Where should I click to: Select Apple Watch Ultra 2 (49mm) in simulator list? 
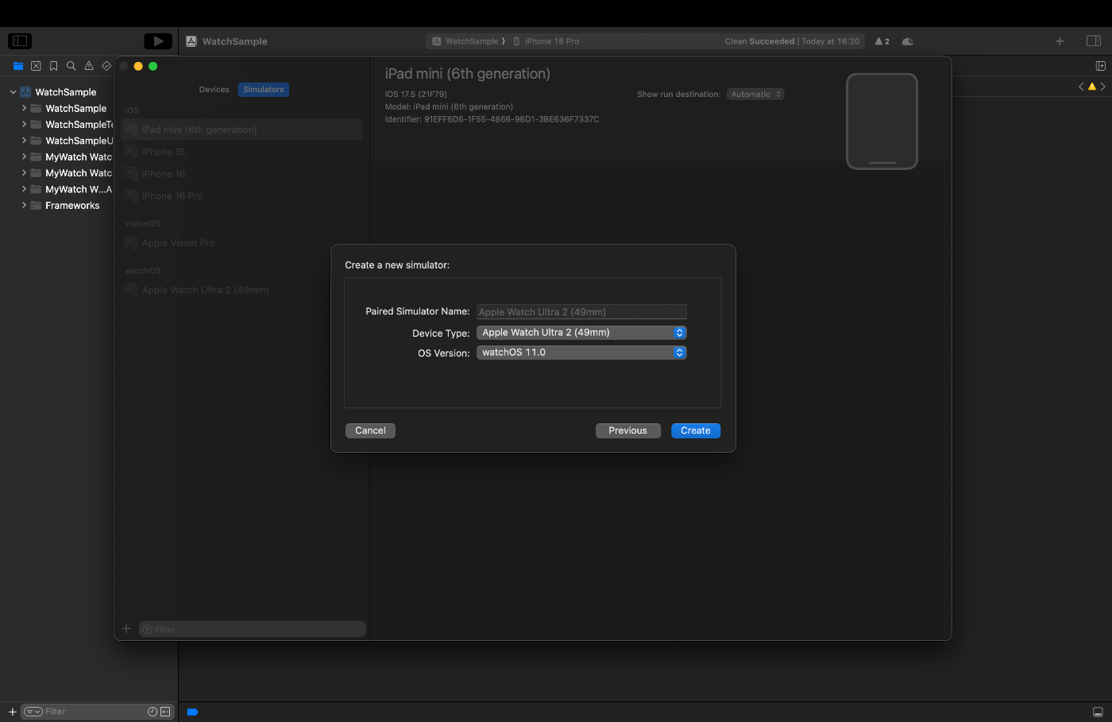click(x=241, y=290)
